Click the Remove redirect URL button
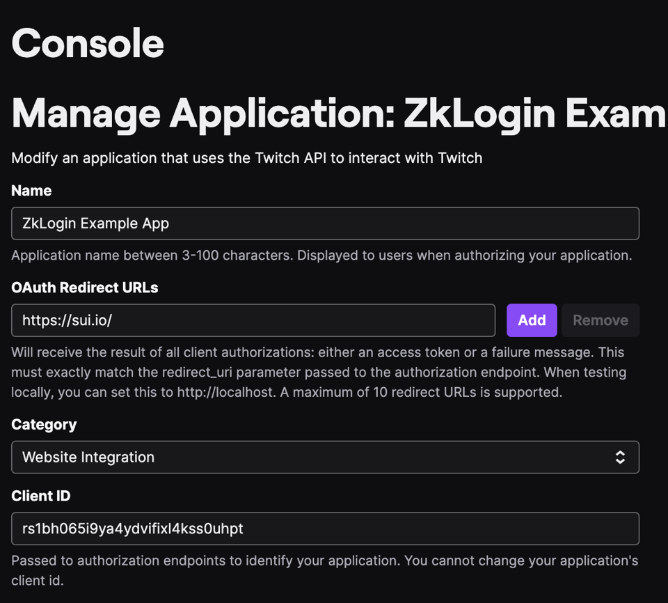Viewport: 668px width, 603px height. pos(600,320)
